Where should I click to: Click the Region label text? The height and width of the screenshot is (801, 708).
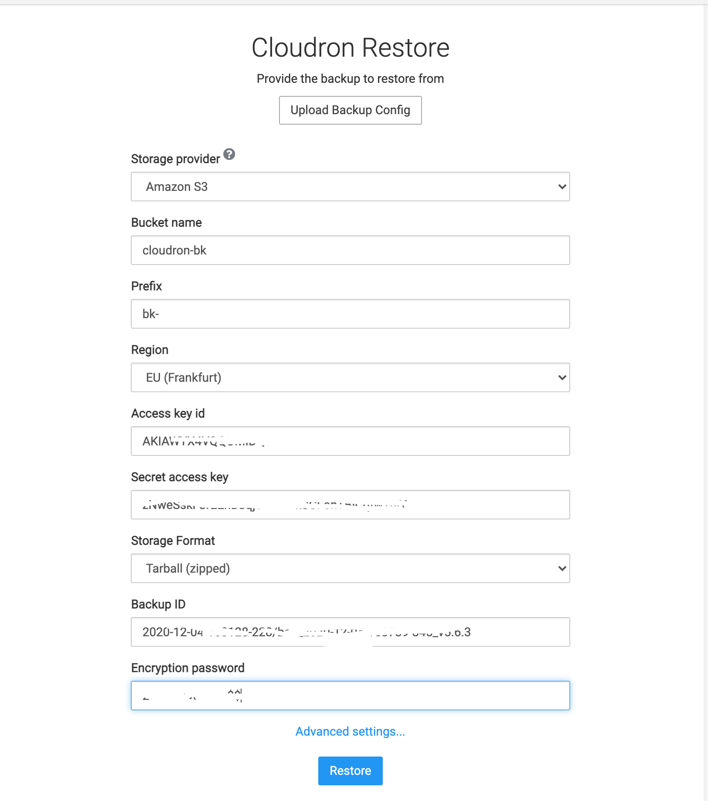tap(150, 350)
